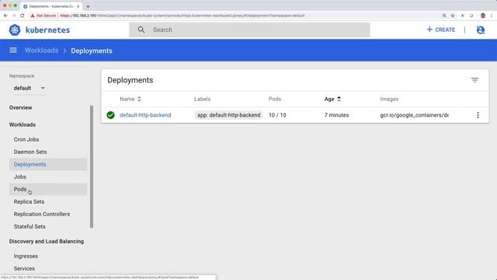Click the green status check icon

(110, 115)
